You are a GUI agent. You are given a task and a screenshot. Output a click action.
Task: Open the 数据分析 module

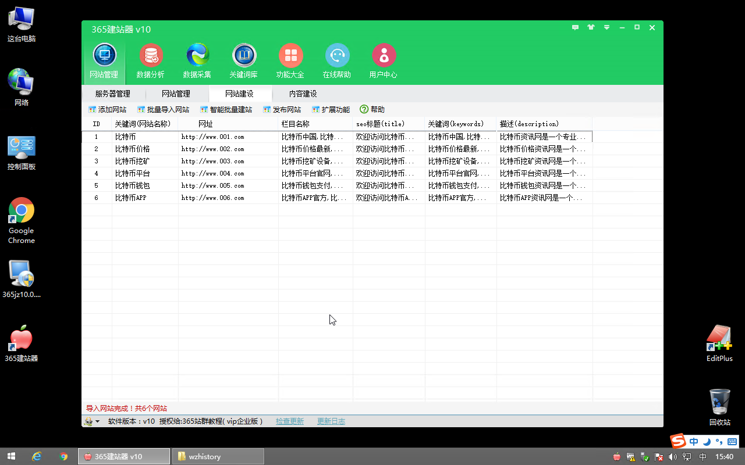point(151,60)
